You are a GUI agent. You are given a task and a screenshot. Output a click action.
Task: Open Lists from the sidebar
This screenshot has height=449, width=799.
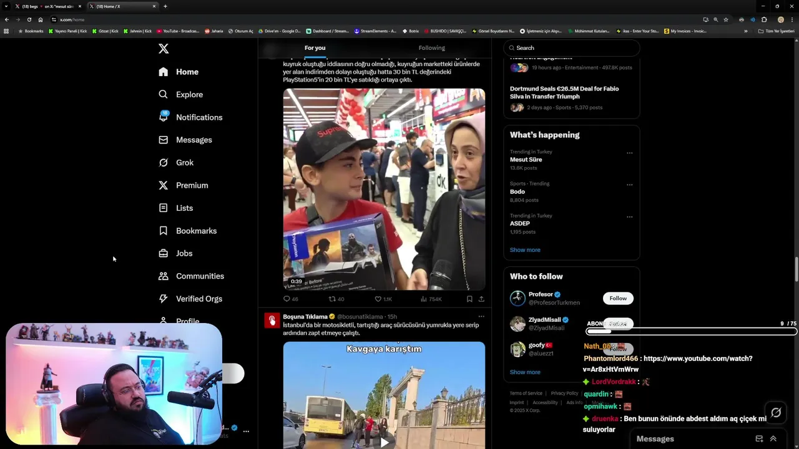176,208
